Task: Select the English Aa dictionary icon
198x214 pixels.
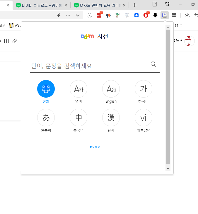Action: click(x=111, y=89)
